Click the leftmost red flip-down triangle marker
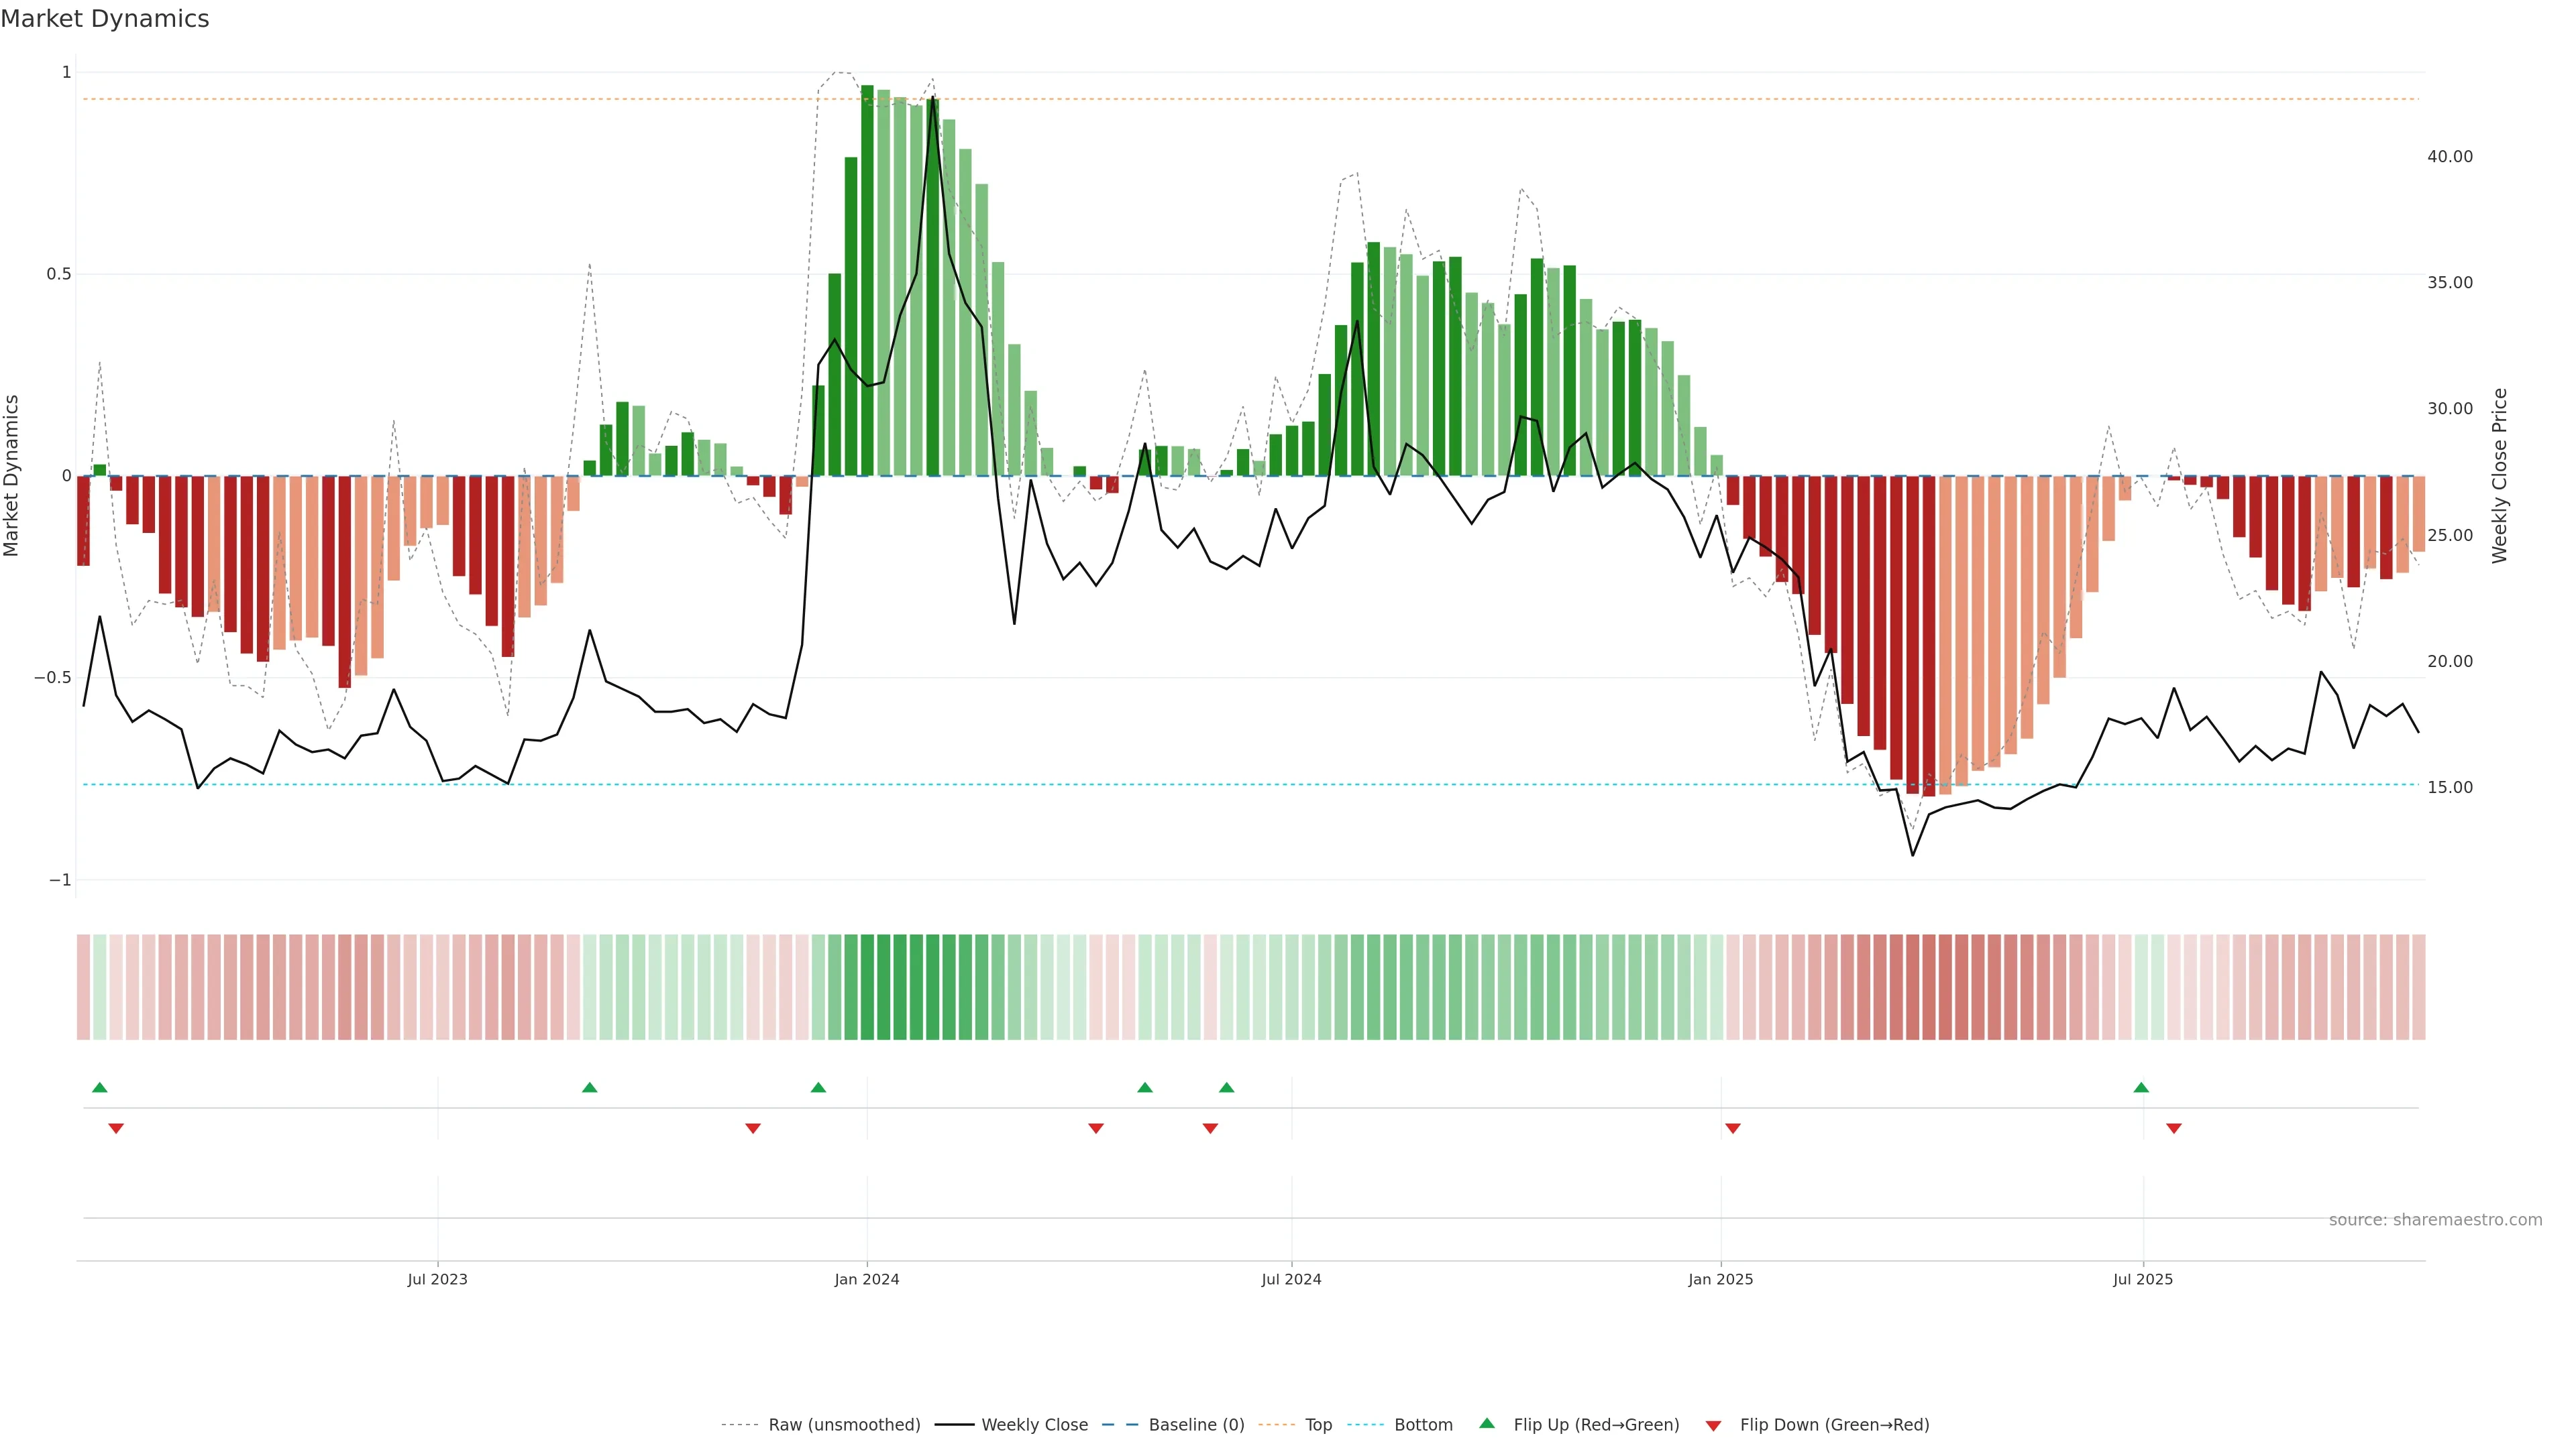This screenshot has height=1448, width=2576. point(116,1128)
